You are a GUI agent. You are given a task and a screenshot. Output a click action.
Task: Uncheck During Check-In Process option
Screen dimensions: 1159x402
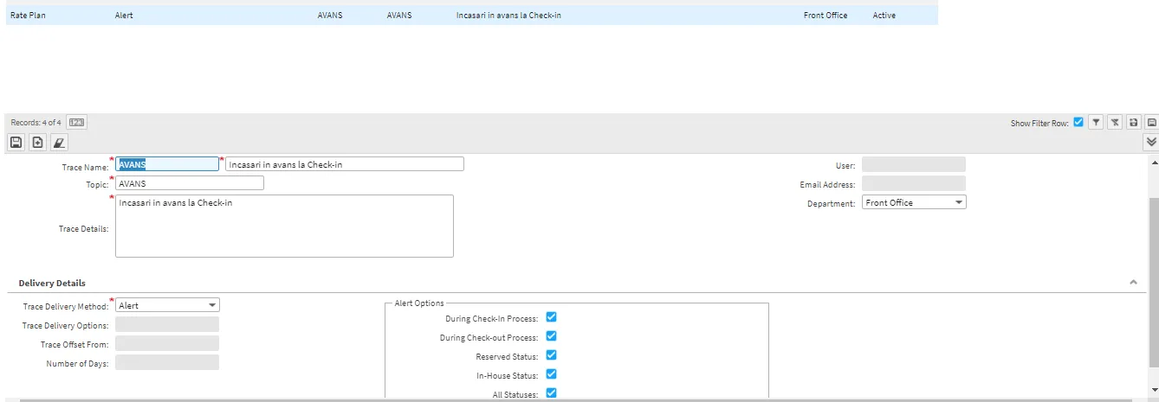[x=551, y=317]
